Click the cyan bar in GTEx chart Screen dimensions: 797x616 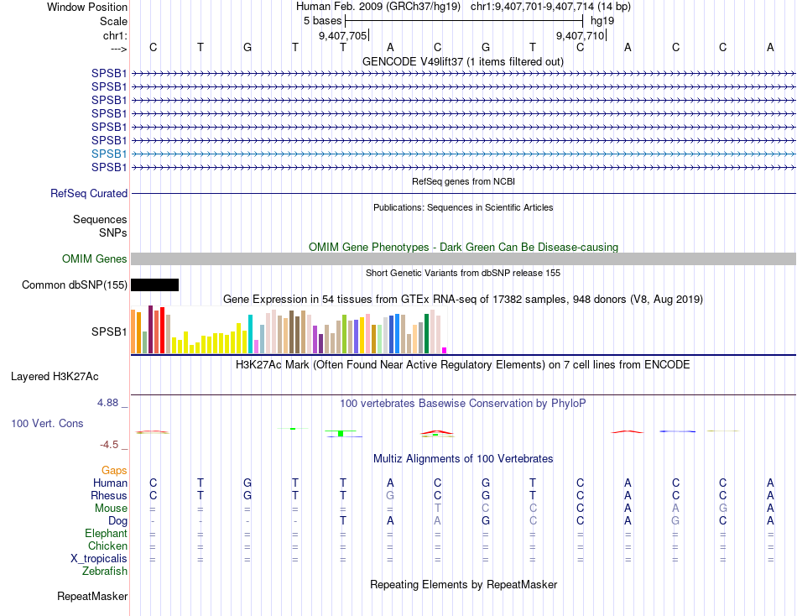pos(250,334)
